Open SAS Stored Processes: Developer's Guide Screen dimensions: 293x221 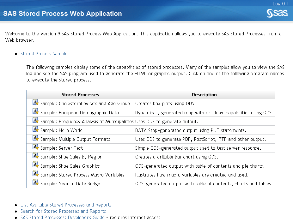[x=62, y=218]
